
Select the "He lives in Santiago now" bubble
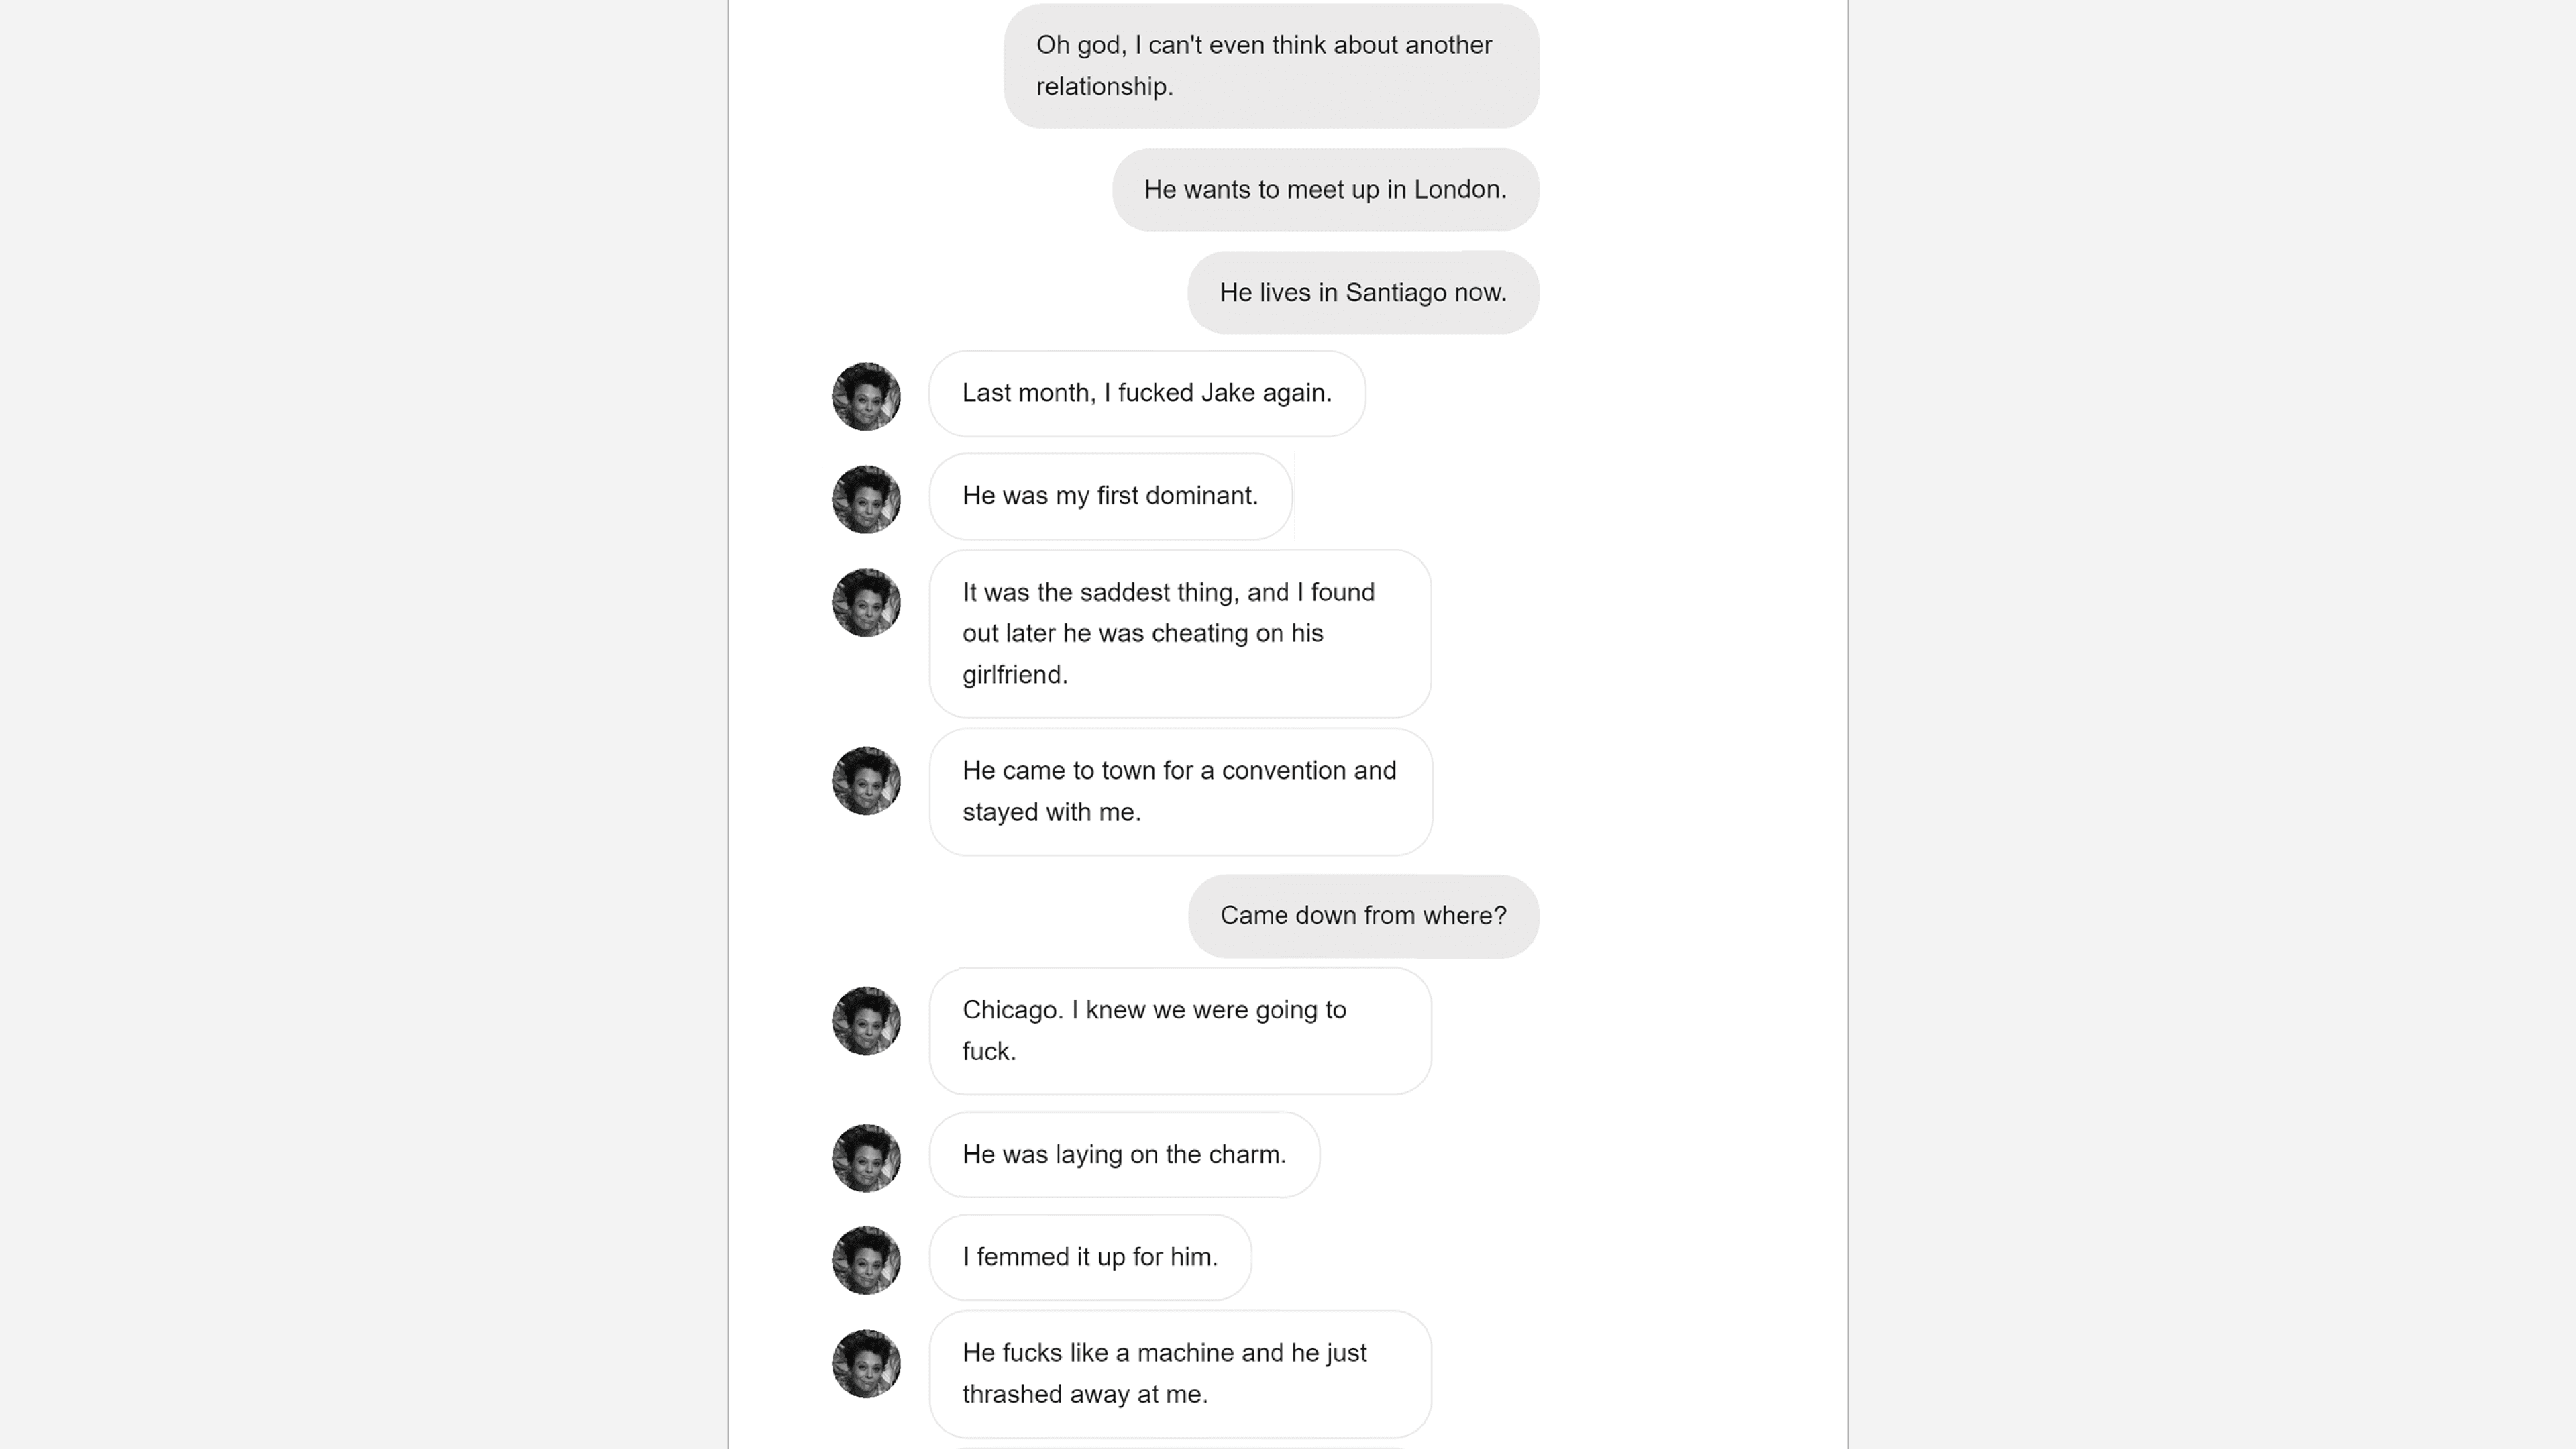pyautogui.click(x=1362, y=293)
